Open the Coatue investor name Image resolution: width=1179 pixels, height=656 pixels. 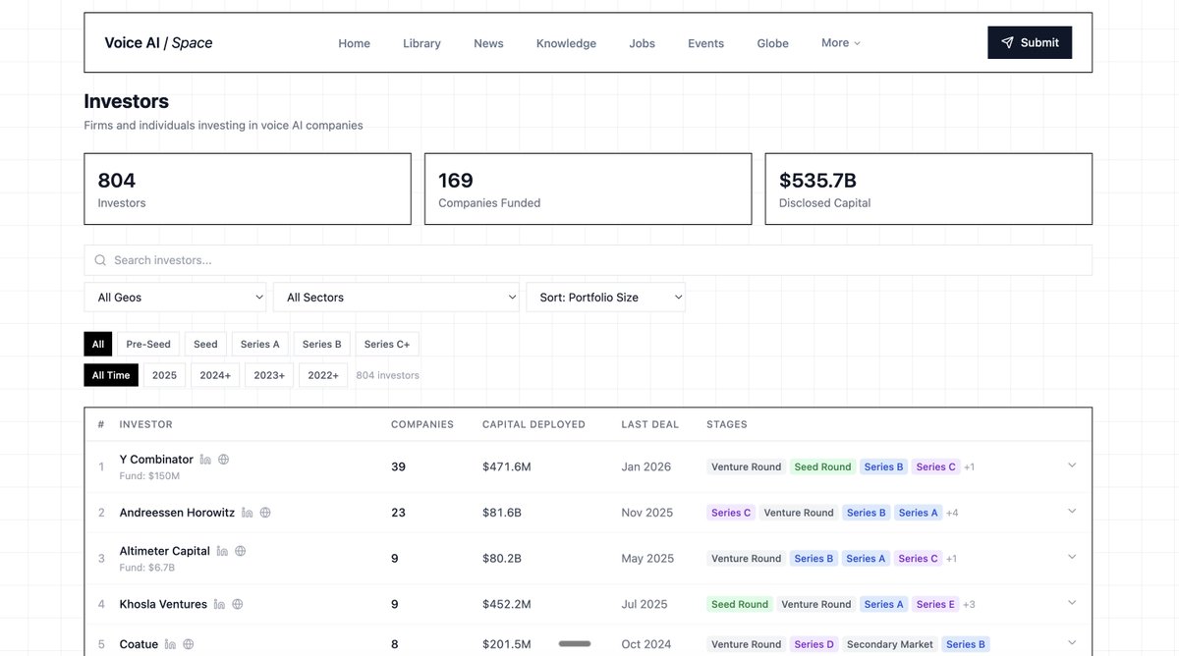(139, 644)
